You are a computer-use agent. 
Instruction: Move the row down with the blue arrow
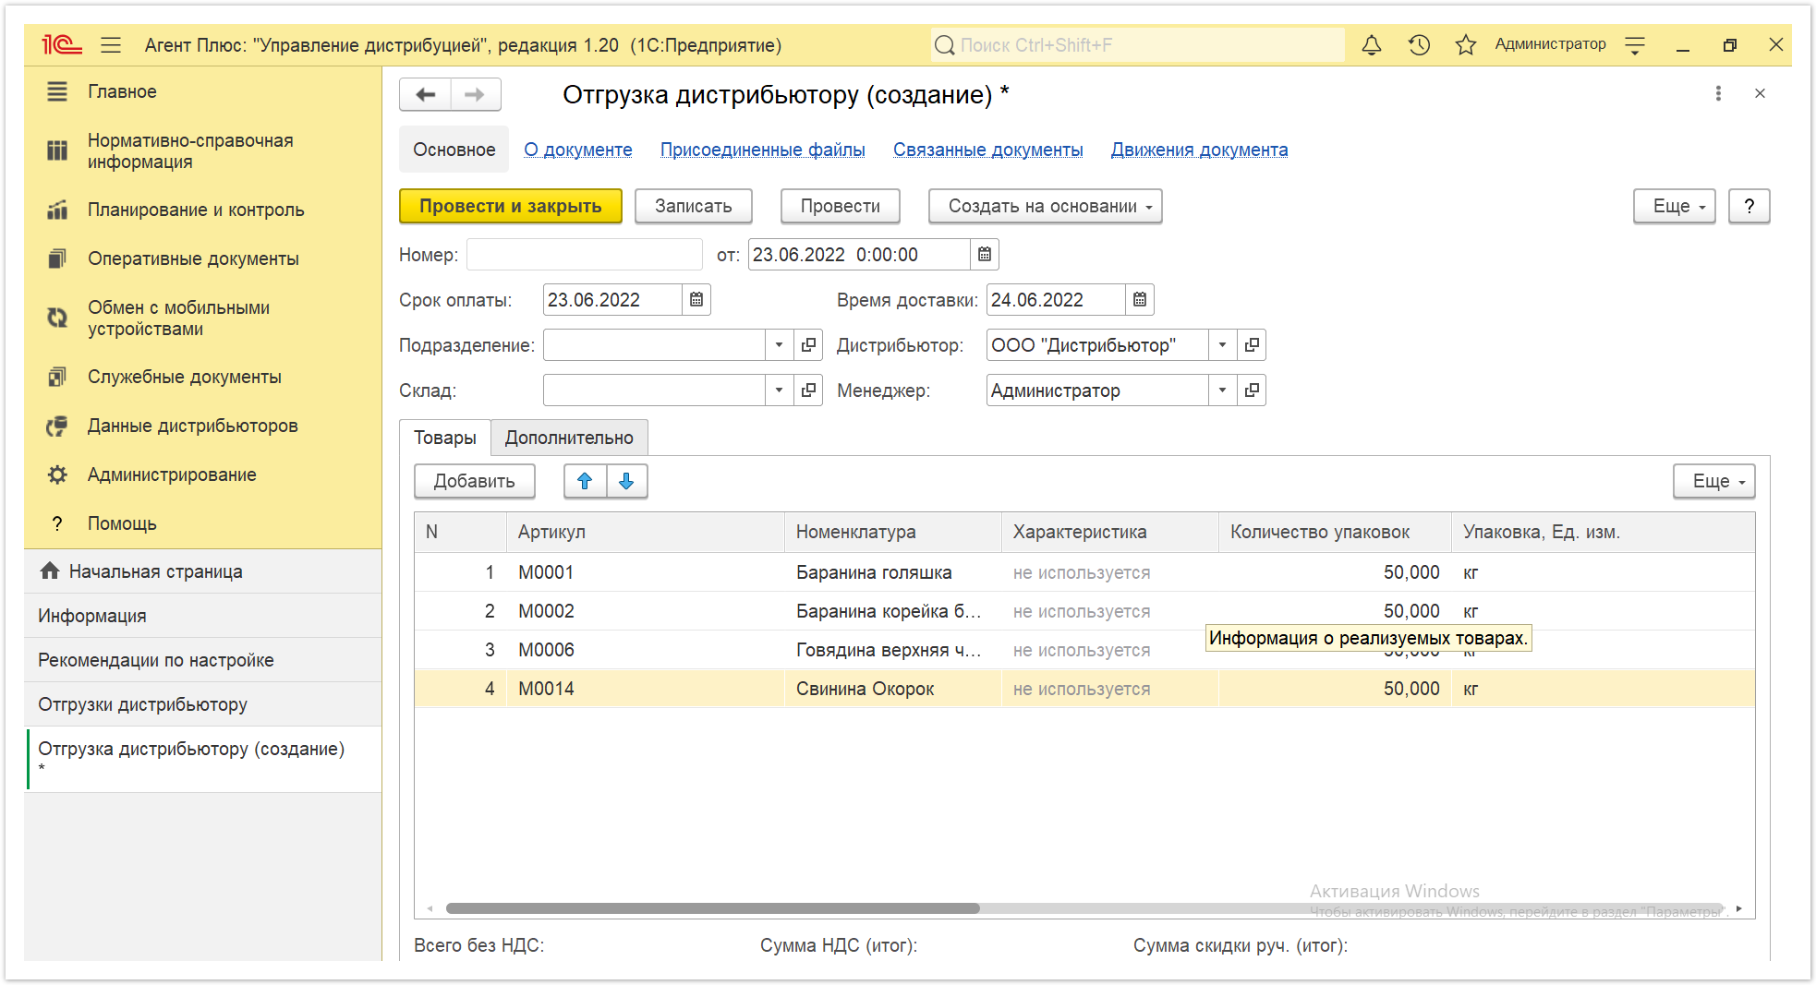(626, 481)
